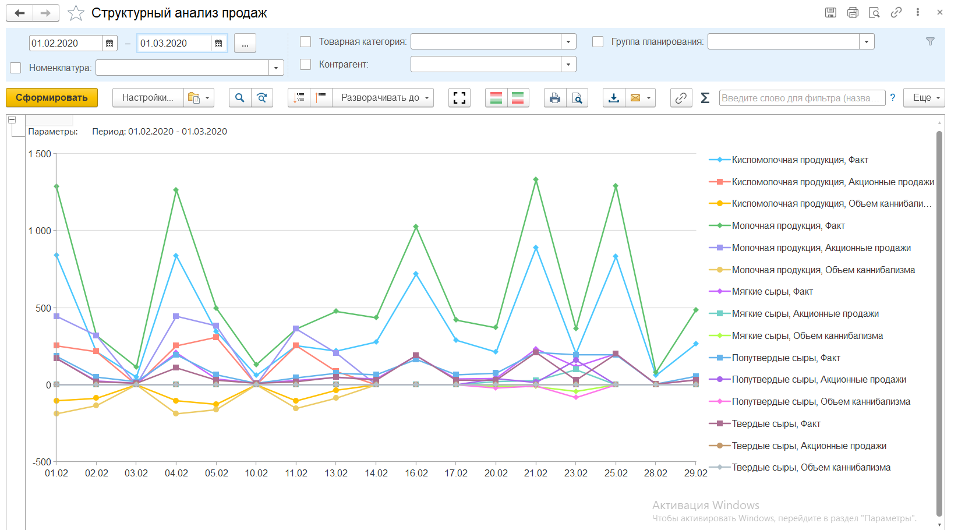This screenshot has width=958, height=530.
Task: Open print preview icon
Action: [x=577, y=98]
